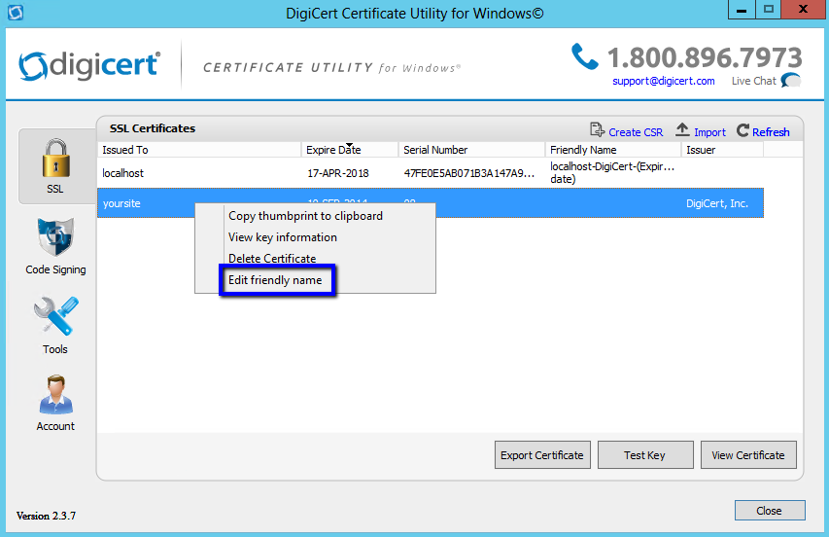Open the Account user section
This screenshot has height=537, width=829.
[x=55, y=403]
